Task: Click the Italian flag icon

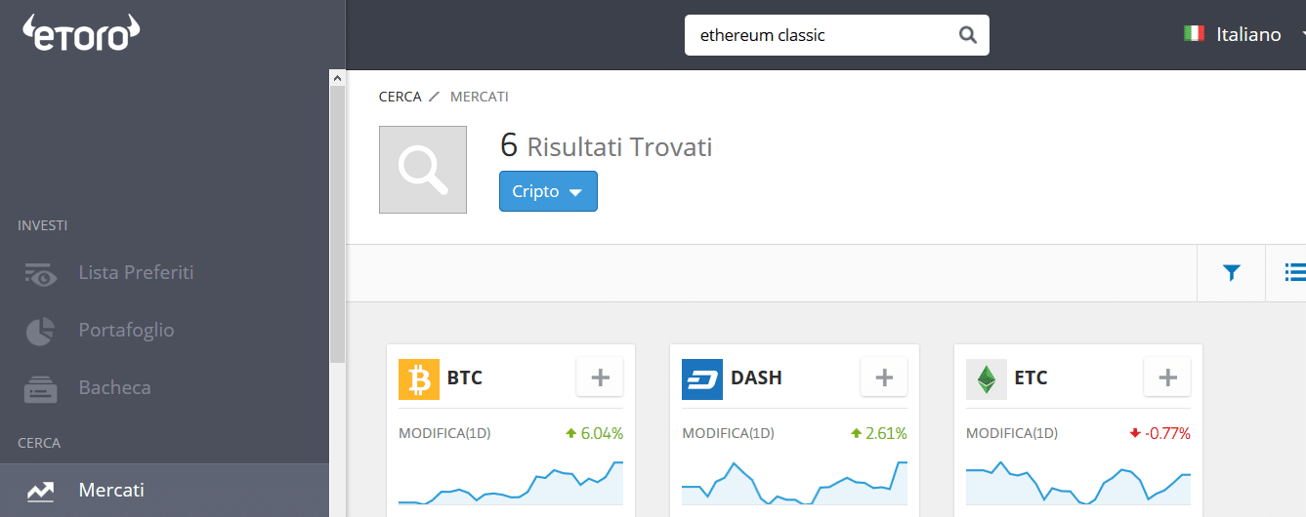Action: pos(1194,34)
